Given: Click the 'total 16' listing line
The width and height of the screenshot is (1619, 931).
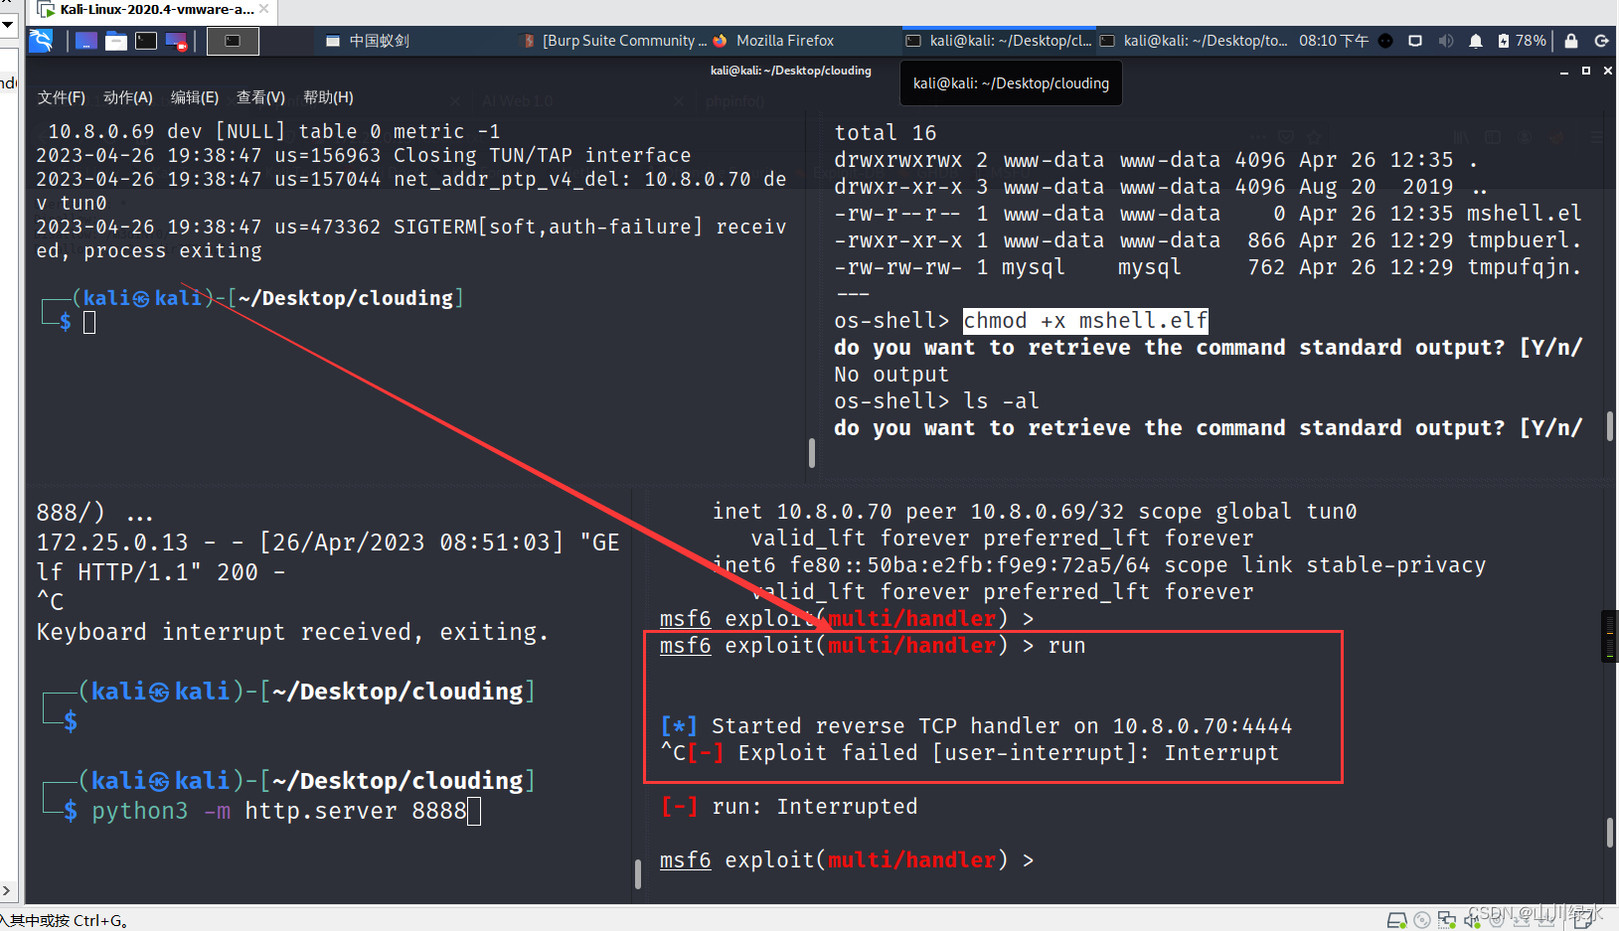Looking at the screenshot, I should click(x=885, y=133).
